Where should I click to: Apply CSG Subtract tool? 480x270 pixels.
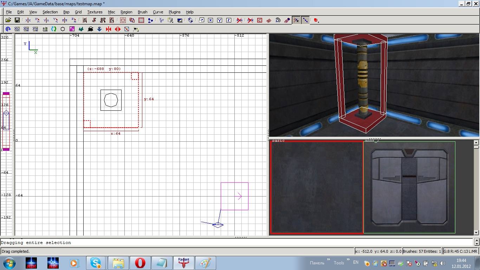click(123, 20)
